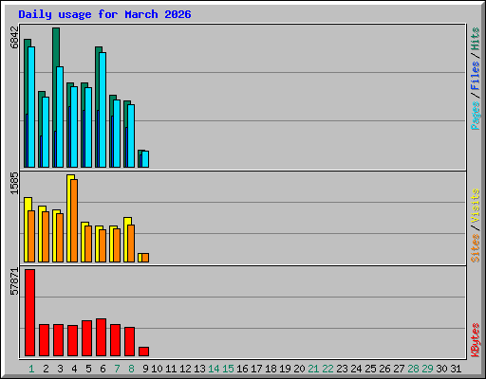
Task: Click the day 1 red KBytes bar
Action: [x=29, y=313]
